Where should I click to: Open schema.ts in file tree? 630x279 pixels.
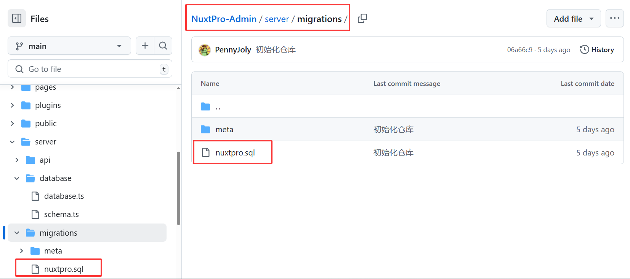point(61,214)
